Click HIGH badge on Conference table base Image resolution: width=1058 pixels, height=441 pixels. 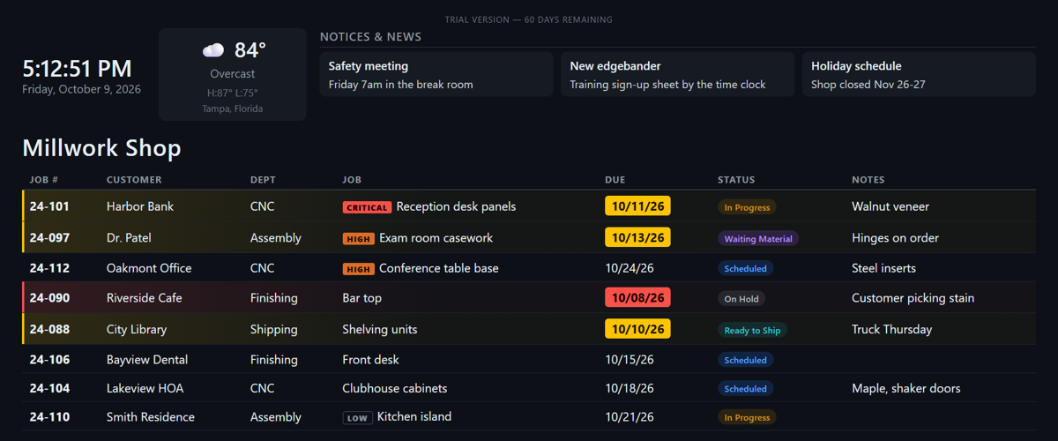(359, 269)
